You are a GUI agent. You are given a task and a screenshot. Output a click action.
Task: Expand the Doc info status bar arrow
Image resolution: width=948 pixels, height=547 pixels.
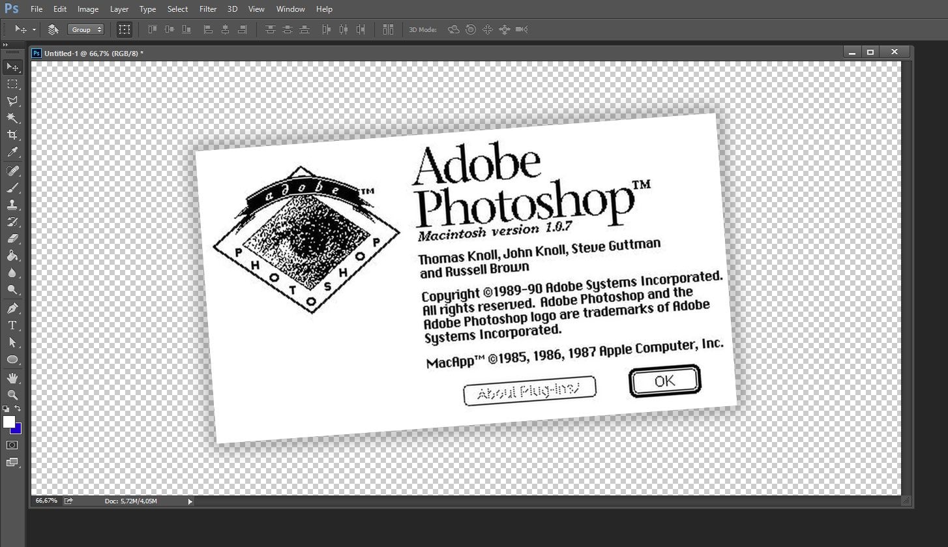pos(190,501)
